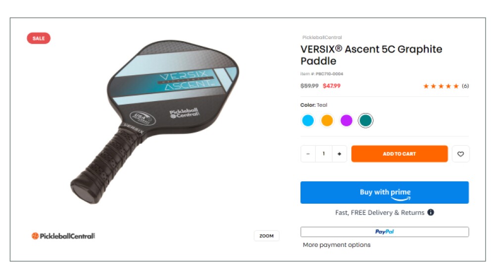Choose the orange color swatch
Screen dimensions: 495x279
click(x=327, y=120)
